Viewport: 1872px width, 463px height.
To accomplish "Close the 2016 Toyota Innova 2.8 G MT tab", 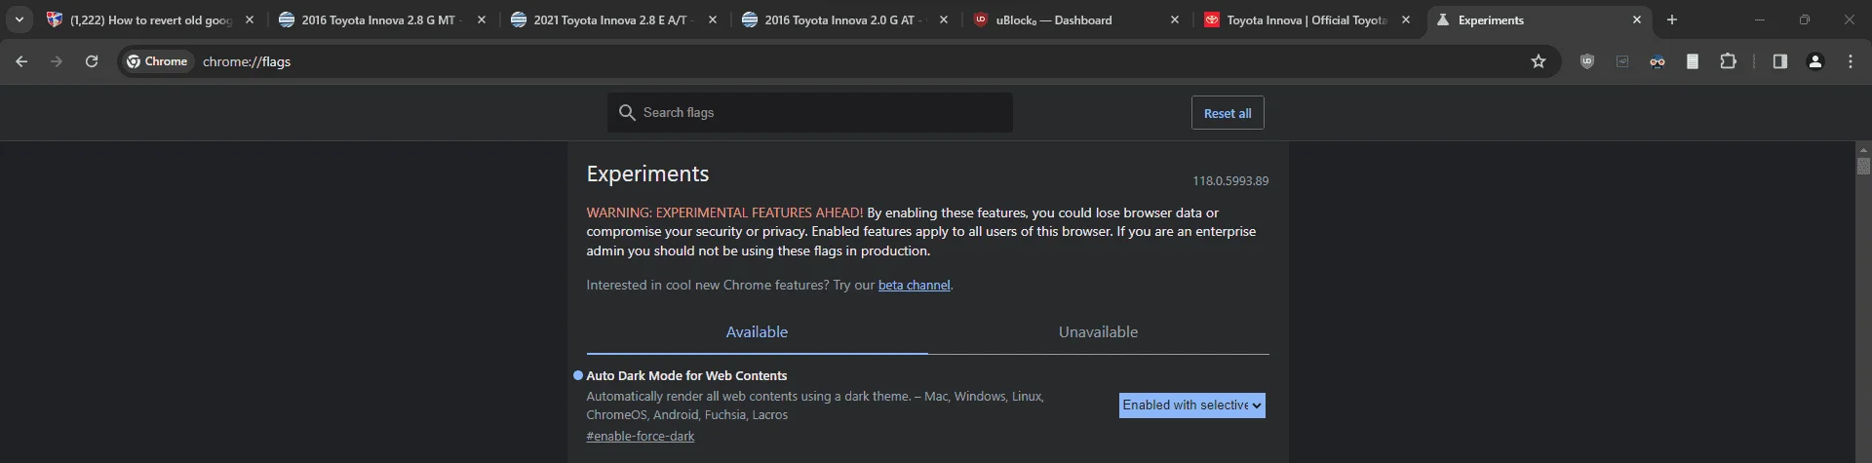I will (x=482, y=19).
